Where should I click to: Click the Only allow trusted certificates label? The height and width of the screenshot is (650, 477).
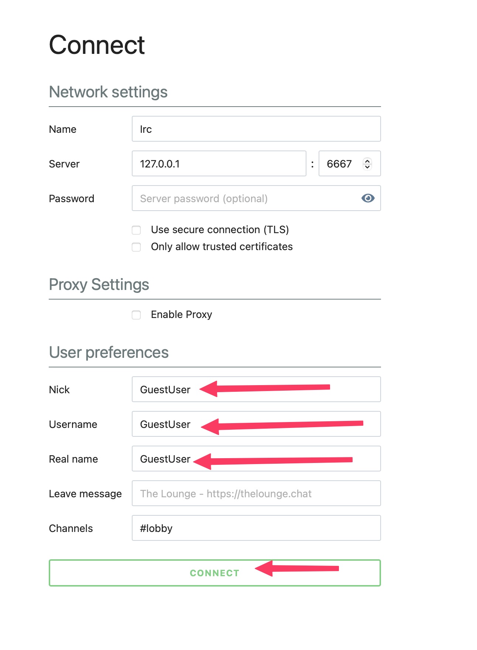tap(222, 247)
